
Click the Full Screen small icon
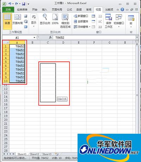[x=26, y=27]
